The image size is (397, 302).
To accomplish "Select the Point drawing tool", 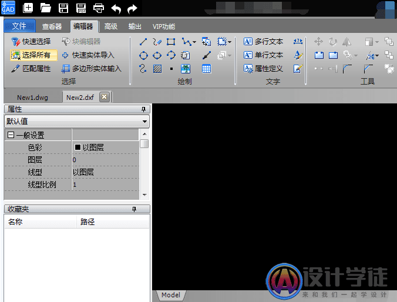I will (x=171, y=69).
